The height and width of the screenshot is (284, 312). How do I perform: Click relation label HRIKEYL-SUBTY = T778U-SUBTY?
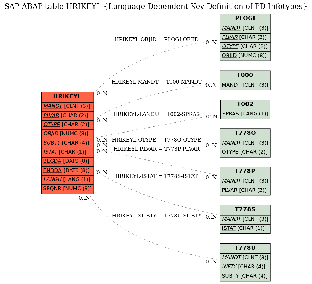(x=157, y=216)
